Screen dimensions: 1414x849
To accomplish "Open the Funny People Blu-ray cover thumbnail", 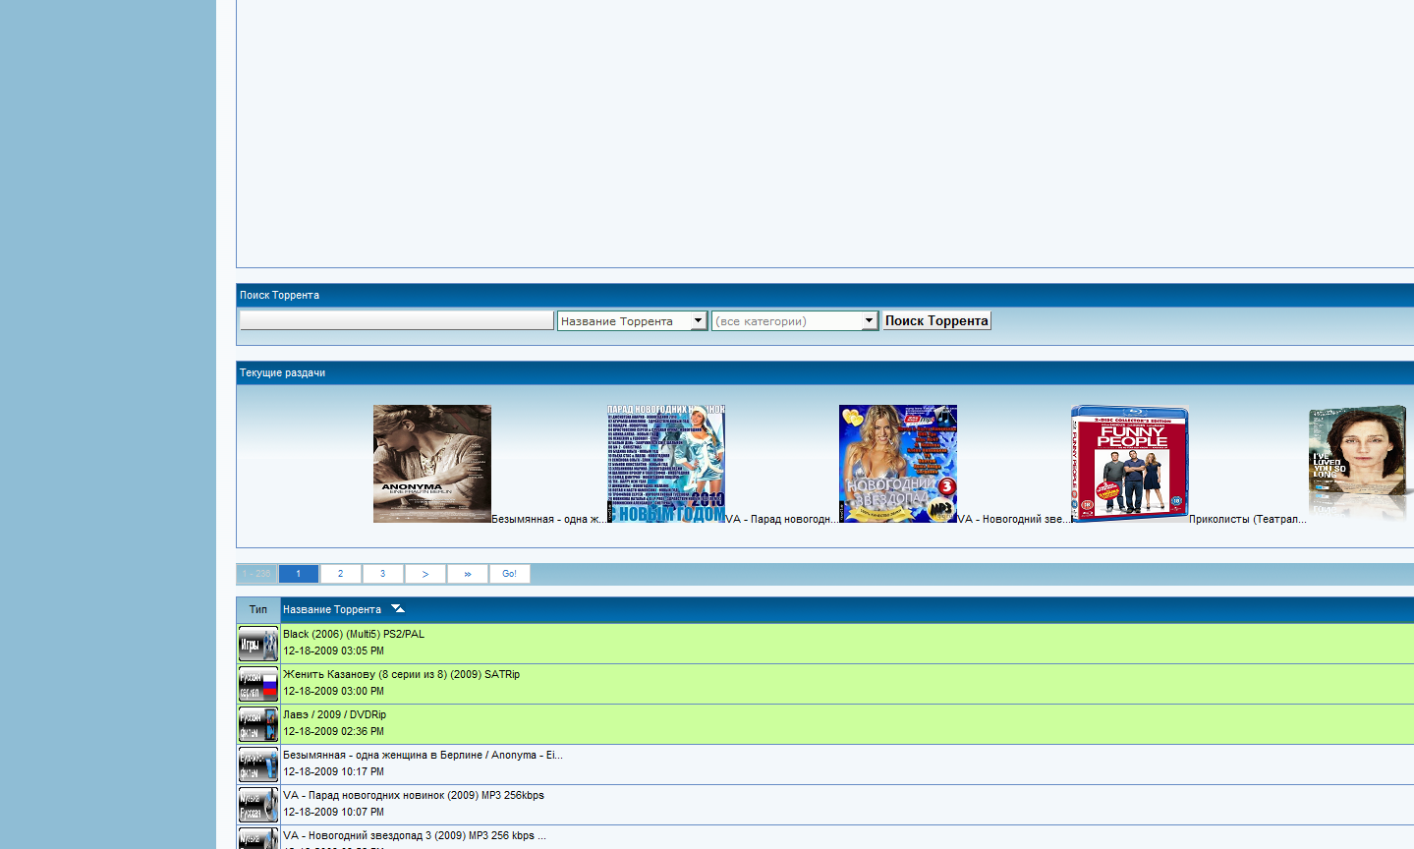I will pos(1130,464).
